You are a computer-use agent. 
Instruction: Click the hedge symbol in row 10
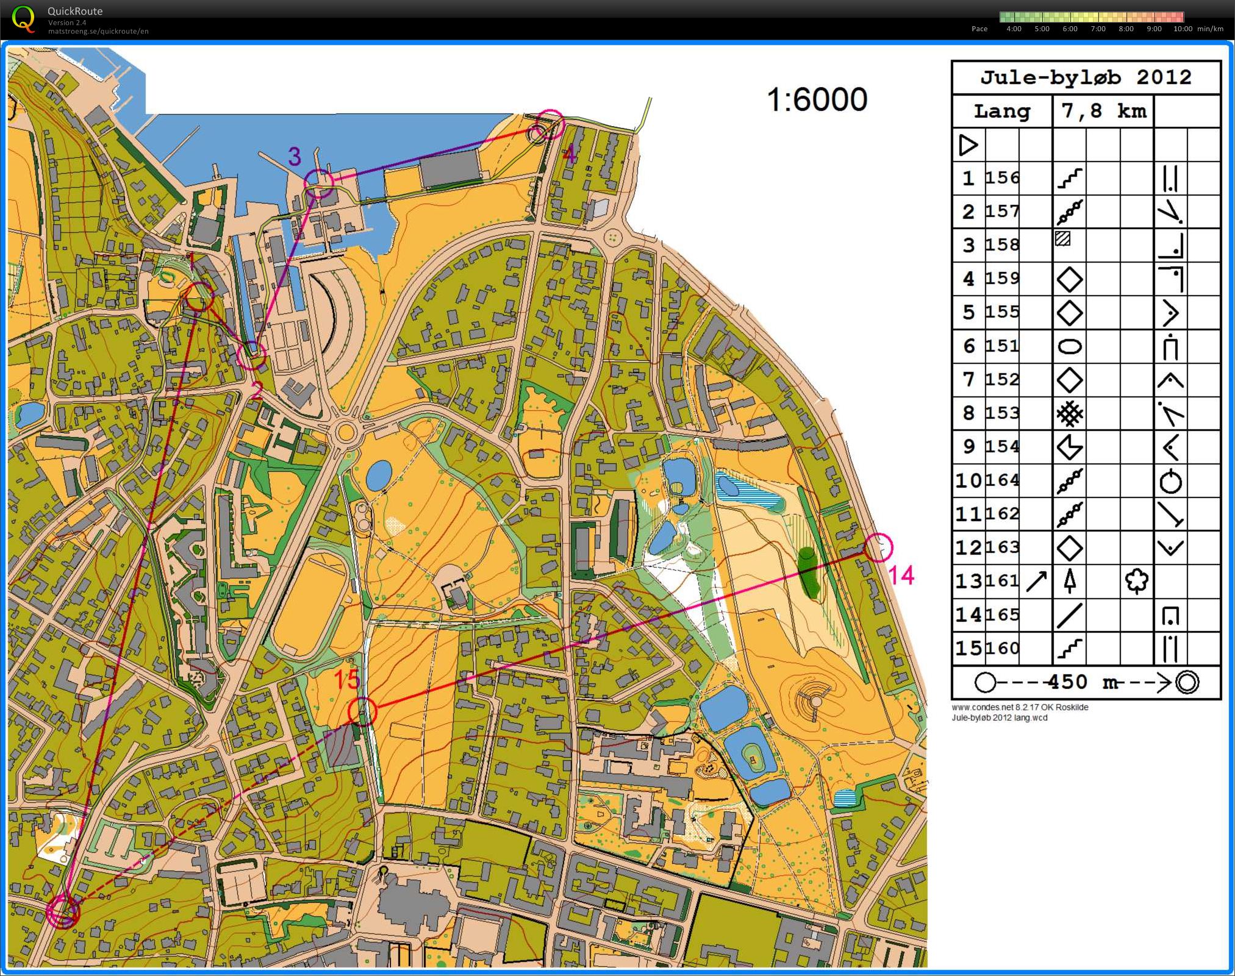[x=1070, y=481]
